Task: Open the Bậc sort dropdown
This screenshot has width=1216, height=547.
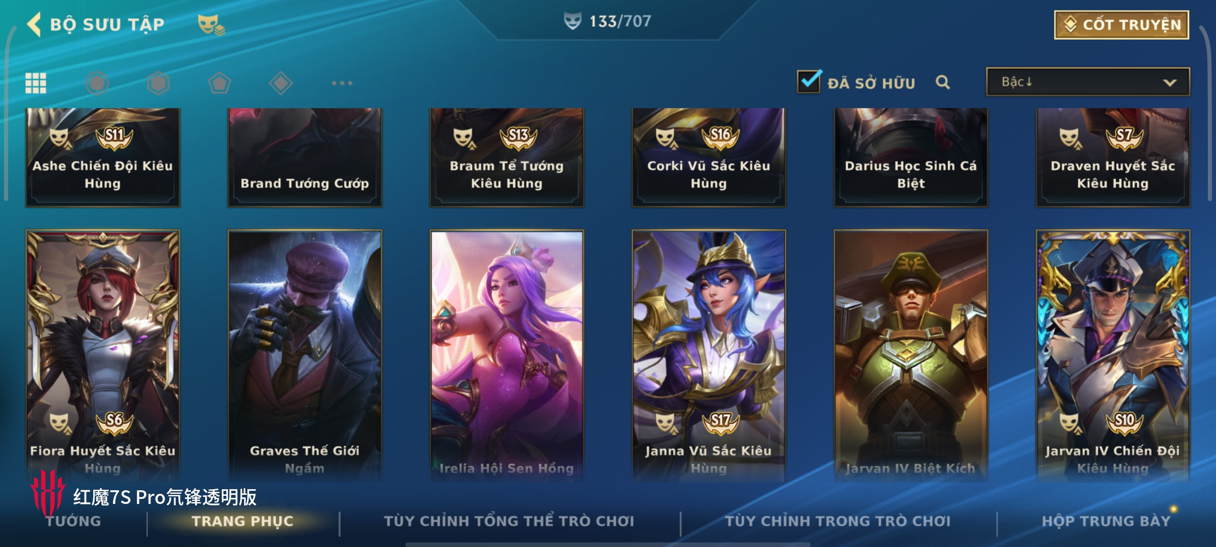Action: click(x=1087, y=82)
